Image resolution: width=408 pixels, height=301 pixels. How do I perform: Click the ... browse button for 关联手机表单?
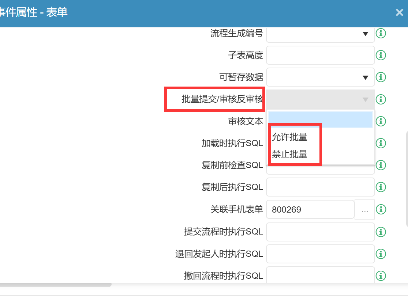click(364, 210)
